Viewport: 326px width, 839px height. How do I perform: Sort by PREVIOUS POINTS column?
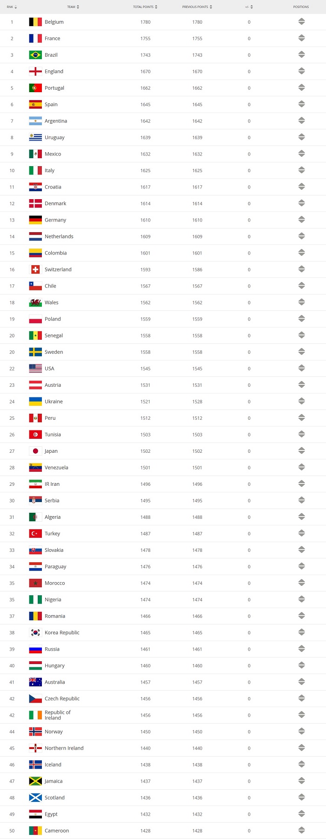(x=197, y=7)
